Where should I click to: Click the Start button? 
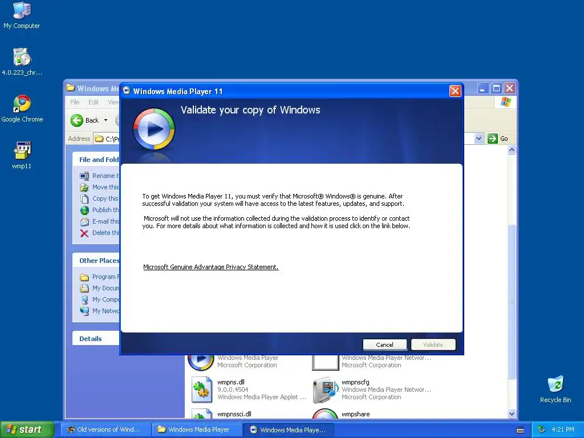[x=27, y=430]
